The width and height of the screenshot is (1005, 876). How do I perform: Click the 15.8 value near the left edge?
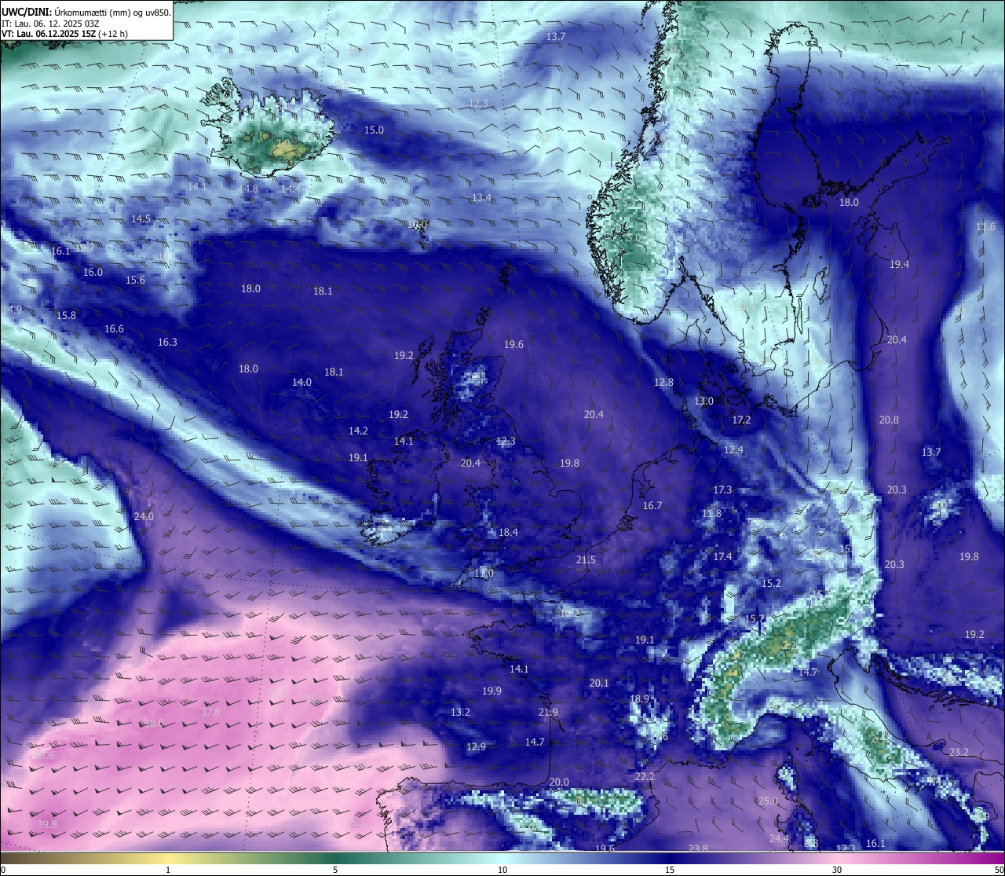[x=66, y=316]
